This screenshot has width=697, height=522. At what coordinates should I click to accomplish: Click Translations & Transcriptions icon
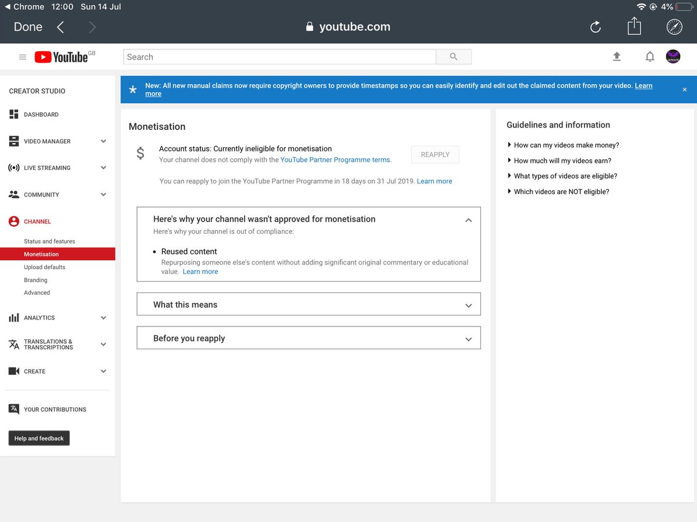[x=14, y=345]
